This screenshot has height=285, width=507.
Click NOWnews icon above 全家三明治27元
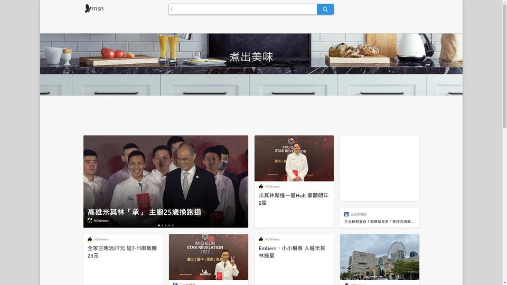pyautogui.click(x=90, y=239)
